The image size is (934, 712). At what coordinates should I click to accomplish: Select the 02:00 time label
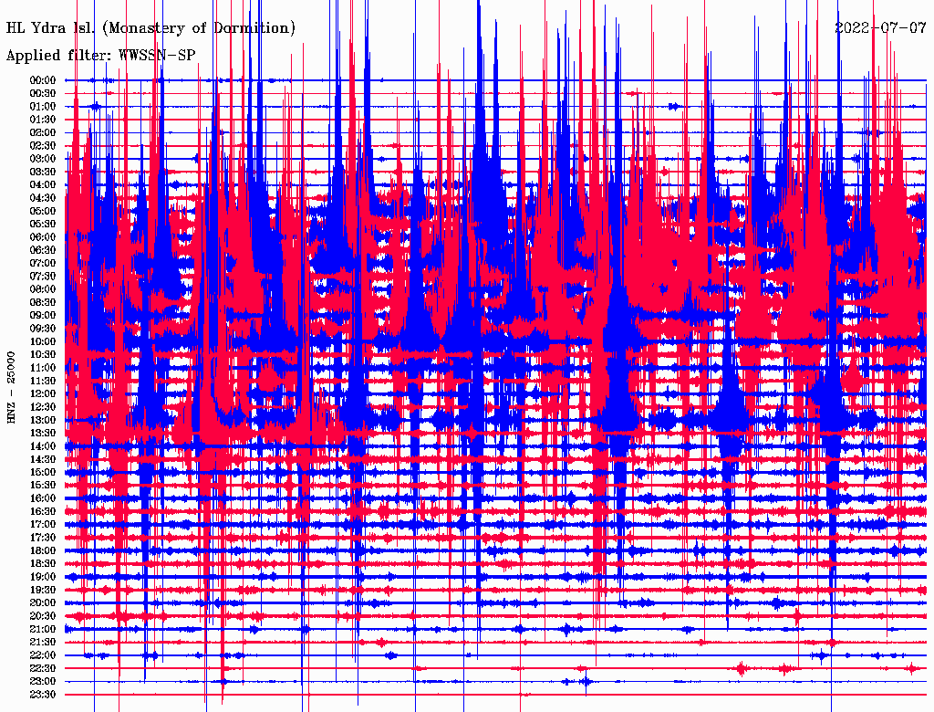tap(43, 132)
